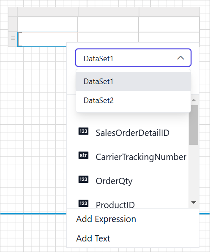Viewport: 210px width, 252px height.
Task: Pick the OrderQty field
Action: [114, 181]
